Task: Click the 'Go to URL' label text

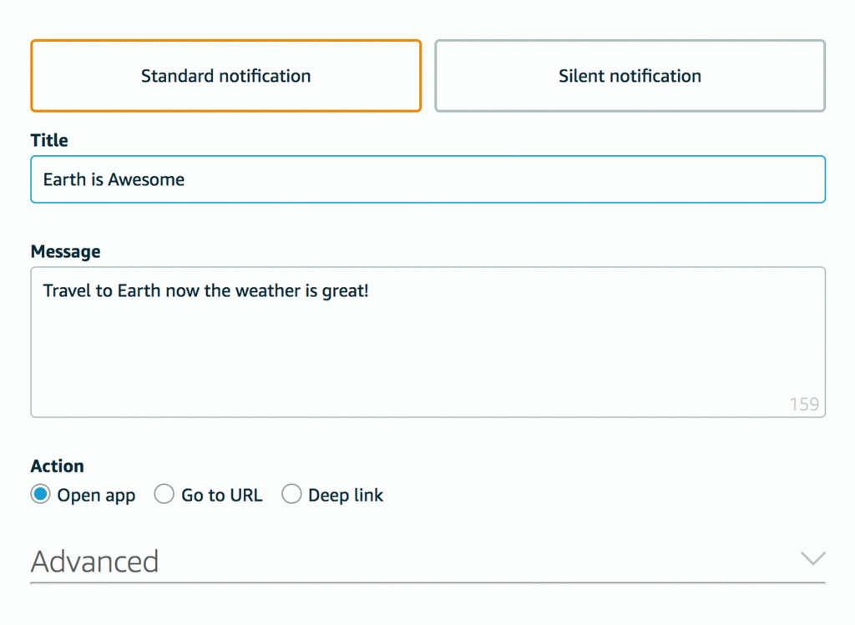Action: tap(221, 496)
